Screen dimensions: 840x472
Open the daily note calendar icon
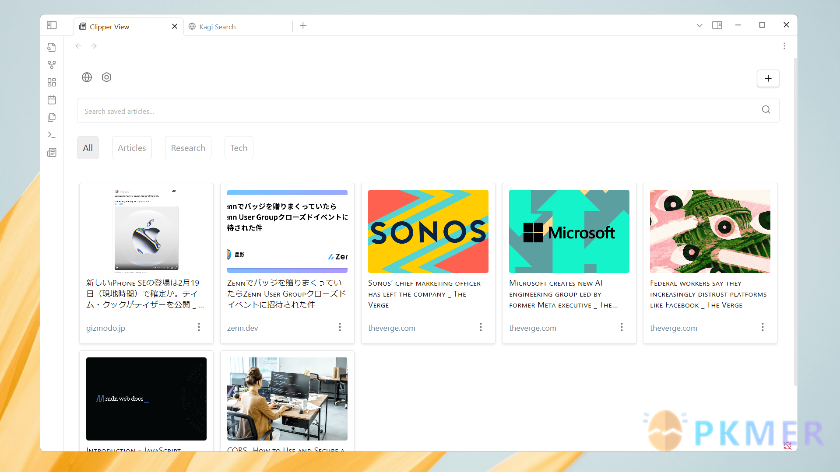tap(52, 100)
